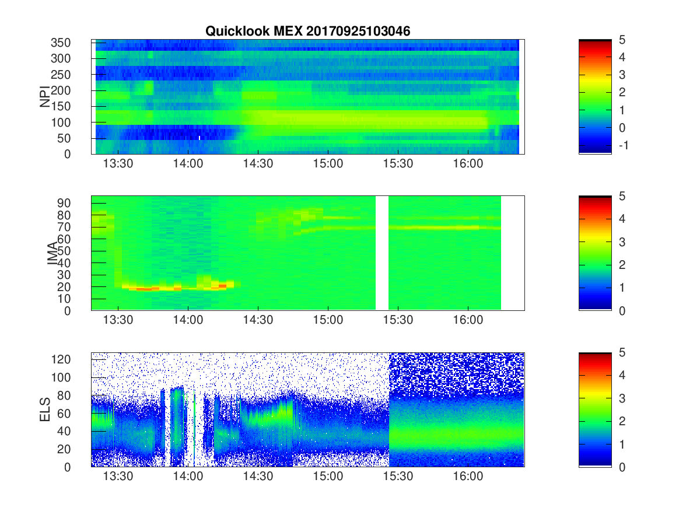Click the '5' label on NPI colorbar
This screenshot has height=525, width=700.
622,40
